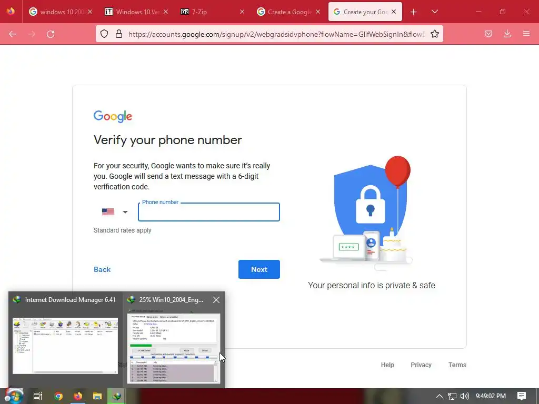The height and width of the screenshot is (404, 539).
Task: Go back using browser back arrow
Action: (x=13, y=34)
